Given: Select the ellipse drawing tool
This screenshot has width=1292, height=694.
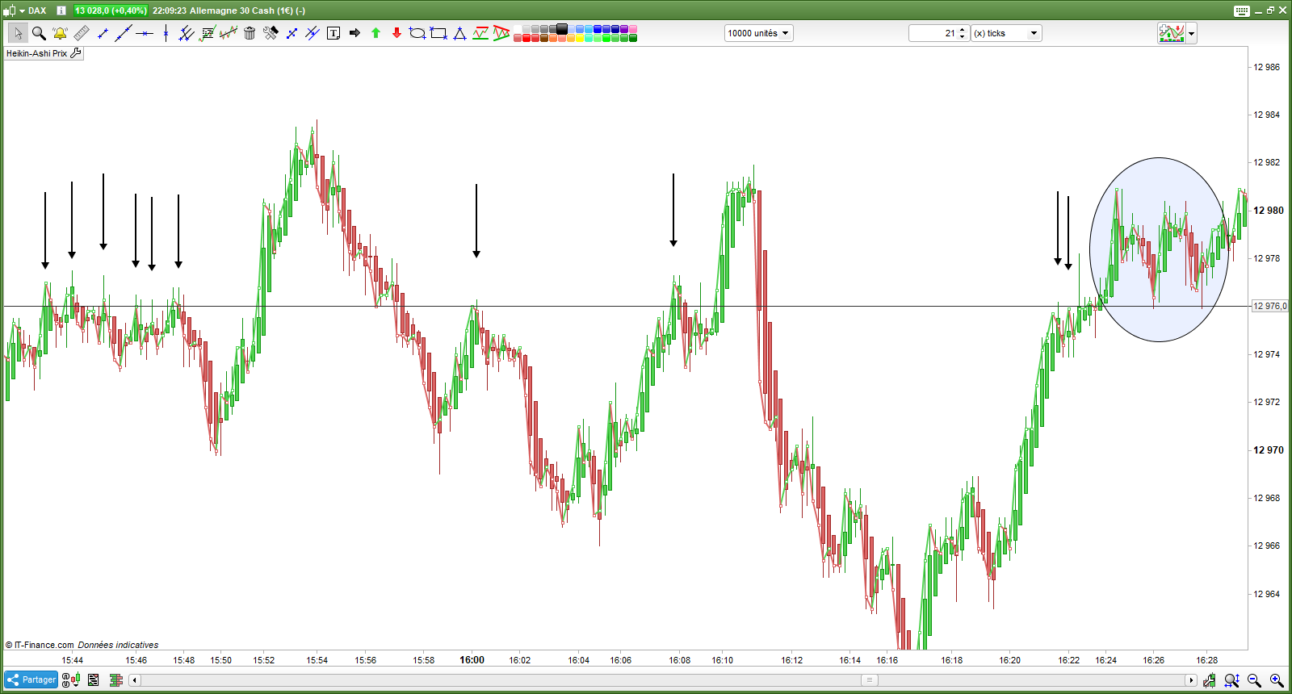Looking at the screenshot, I should pos(417,33).
